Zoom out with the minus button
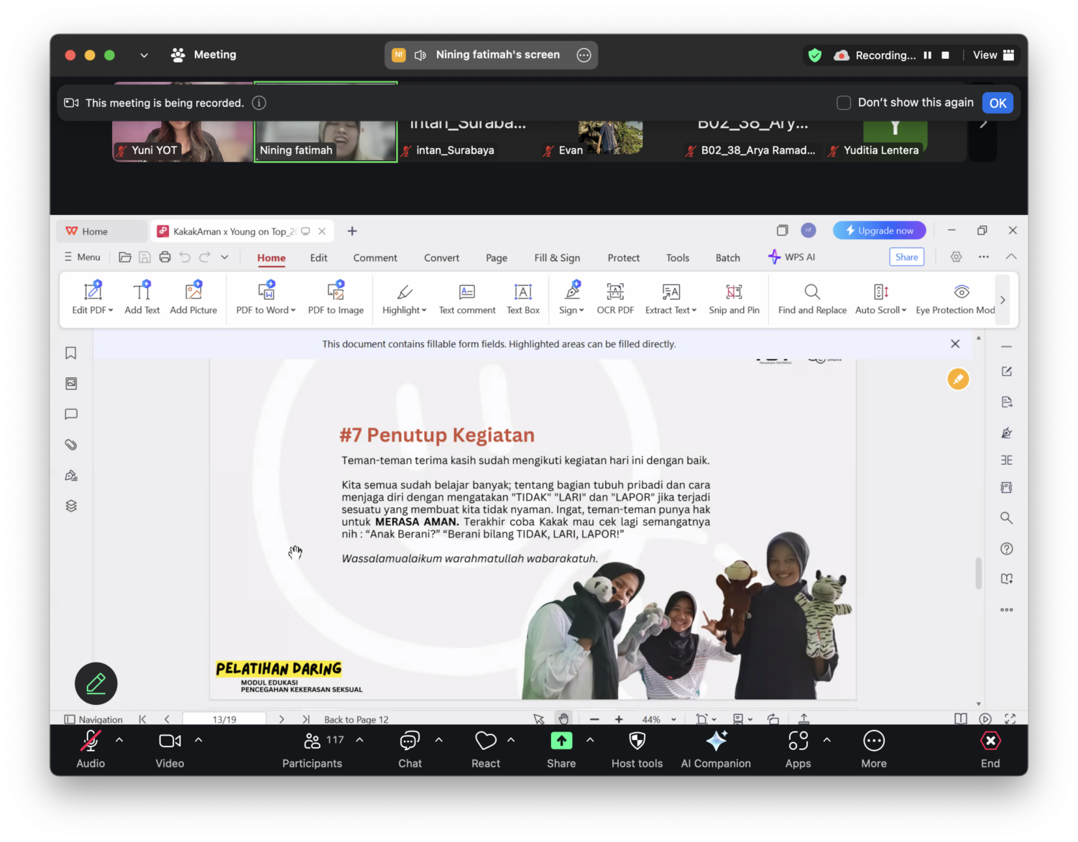1078x842 pixels. 594,719
